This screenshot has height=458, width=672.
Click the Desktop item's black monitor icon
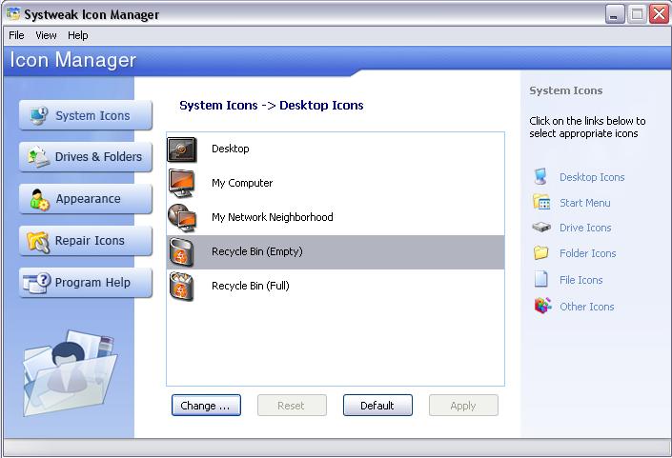click(182, 149)
